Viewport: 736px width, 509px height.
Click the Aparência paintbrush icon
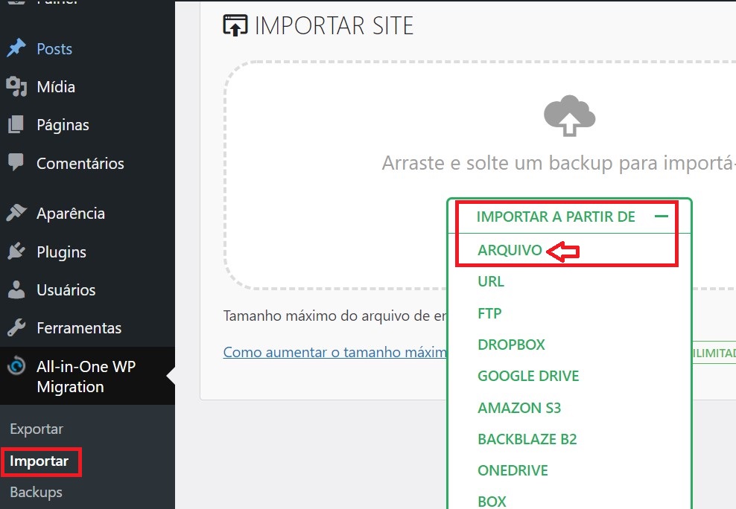16,213
